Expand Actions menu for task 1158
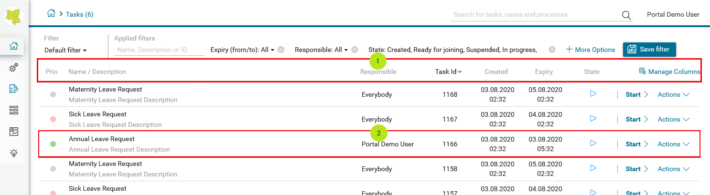 pyautogui.click(x=674, y=169)
